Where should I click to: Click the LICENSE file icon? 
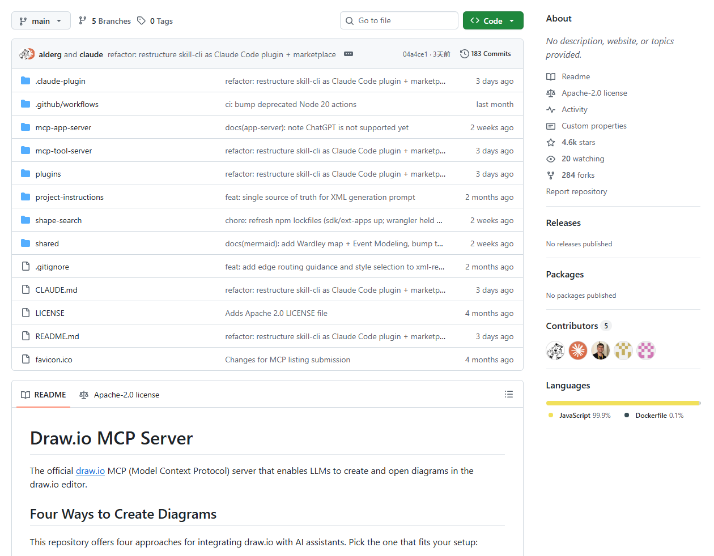point(25,313)
